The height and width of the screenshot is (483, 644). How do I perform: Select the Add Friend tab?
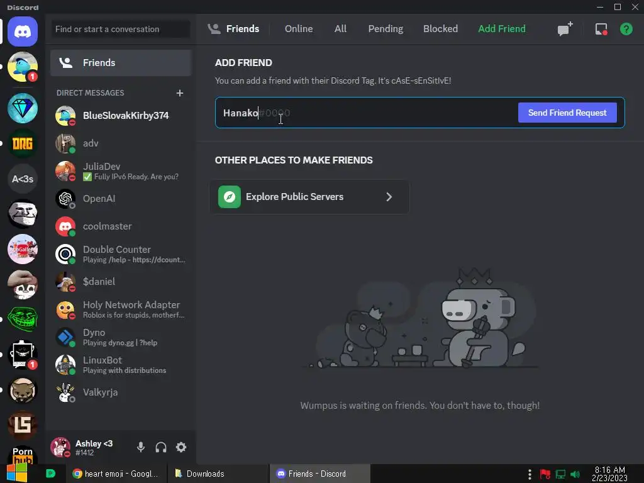pyautogui.click(x=501, y=29)
